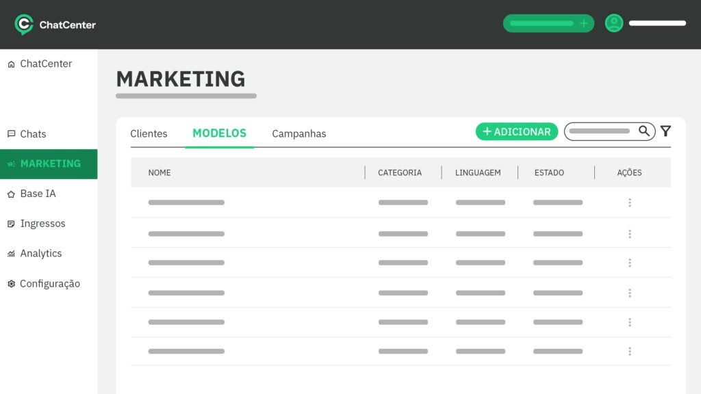Click inside the search input field
The height and width of the screenshot is (394, 701).
[600, 131]
